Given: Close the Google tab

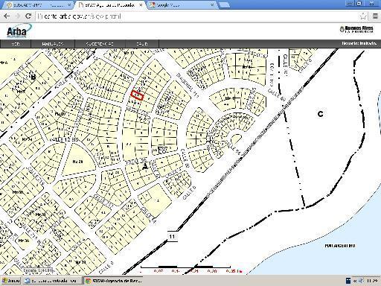Looking at the screenshot, I should pyautogui.click(x=213, y=5).
